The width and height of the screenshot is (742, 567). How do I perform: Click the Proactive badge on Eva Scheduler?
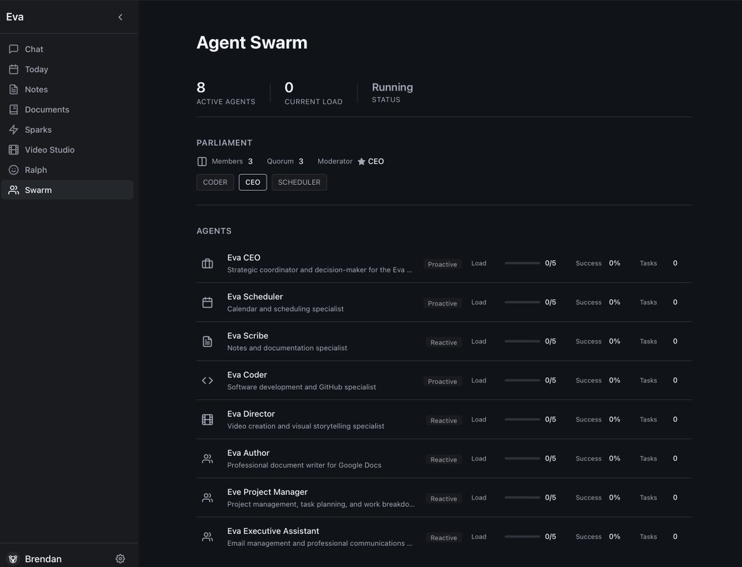[443, 303]
